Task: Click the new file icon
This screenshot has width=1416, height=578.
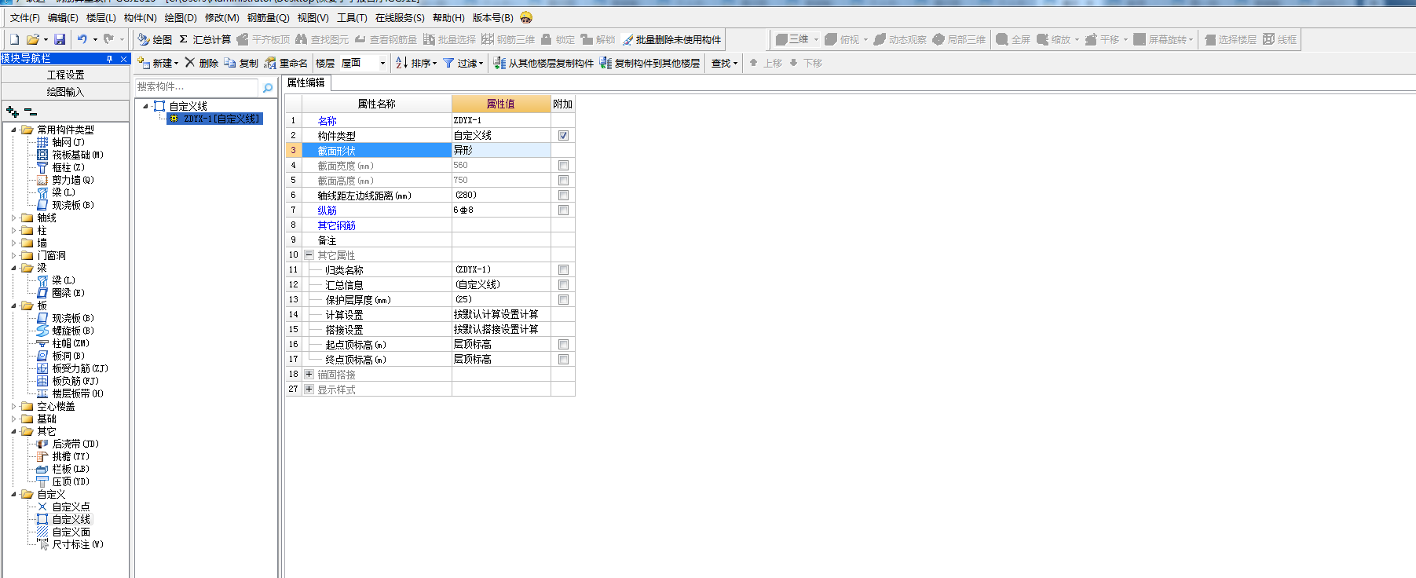Action: tap(14, 39)
